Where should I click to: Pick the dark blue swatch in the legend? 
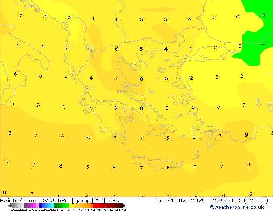(x=40, y=205)
